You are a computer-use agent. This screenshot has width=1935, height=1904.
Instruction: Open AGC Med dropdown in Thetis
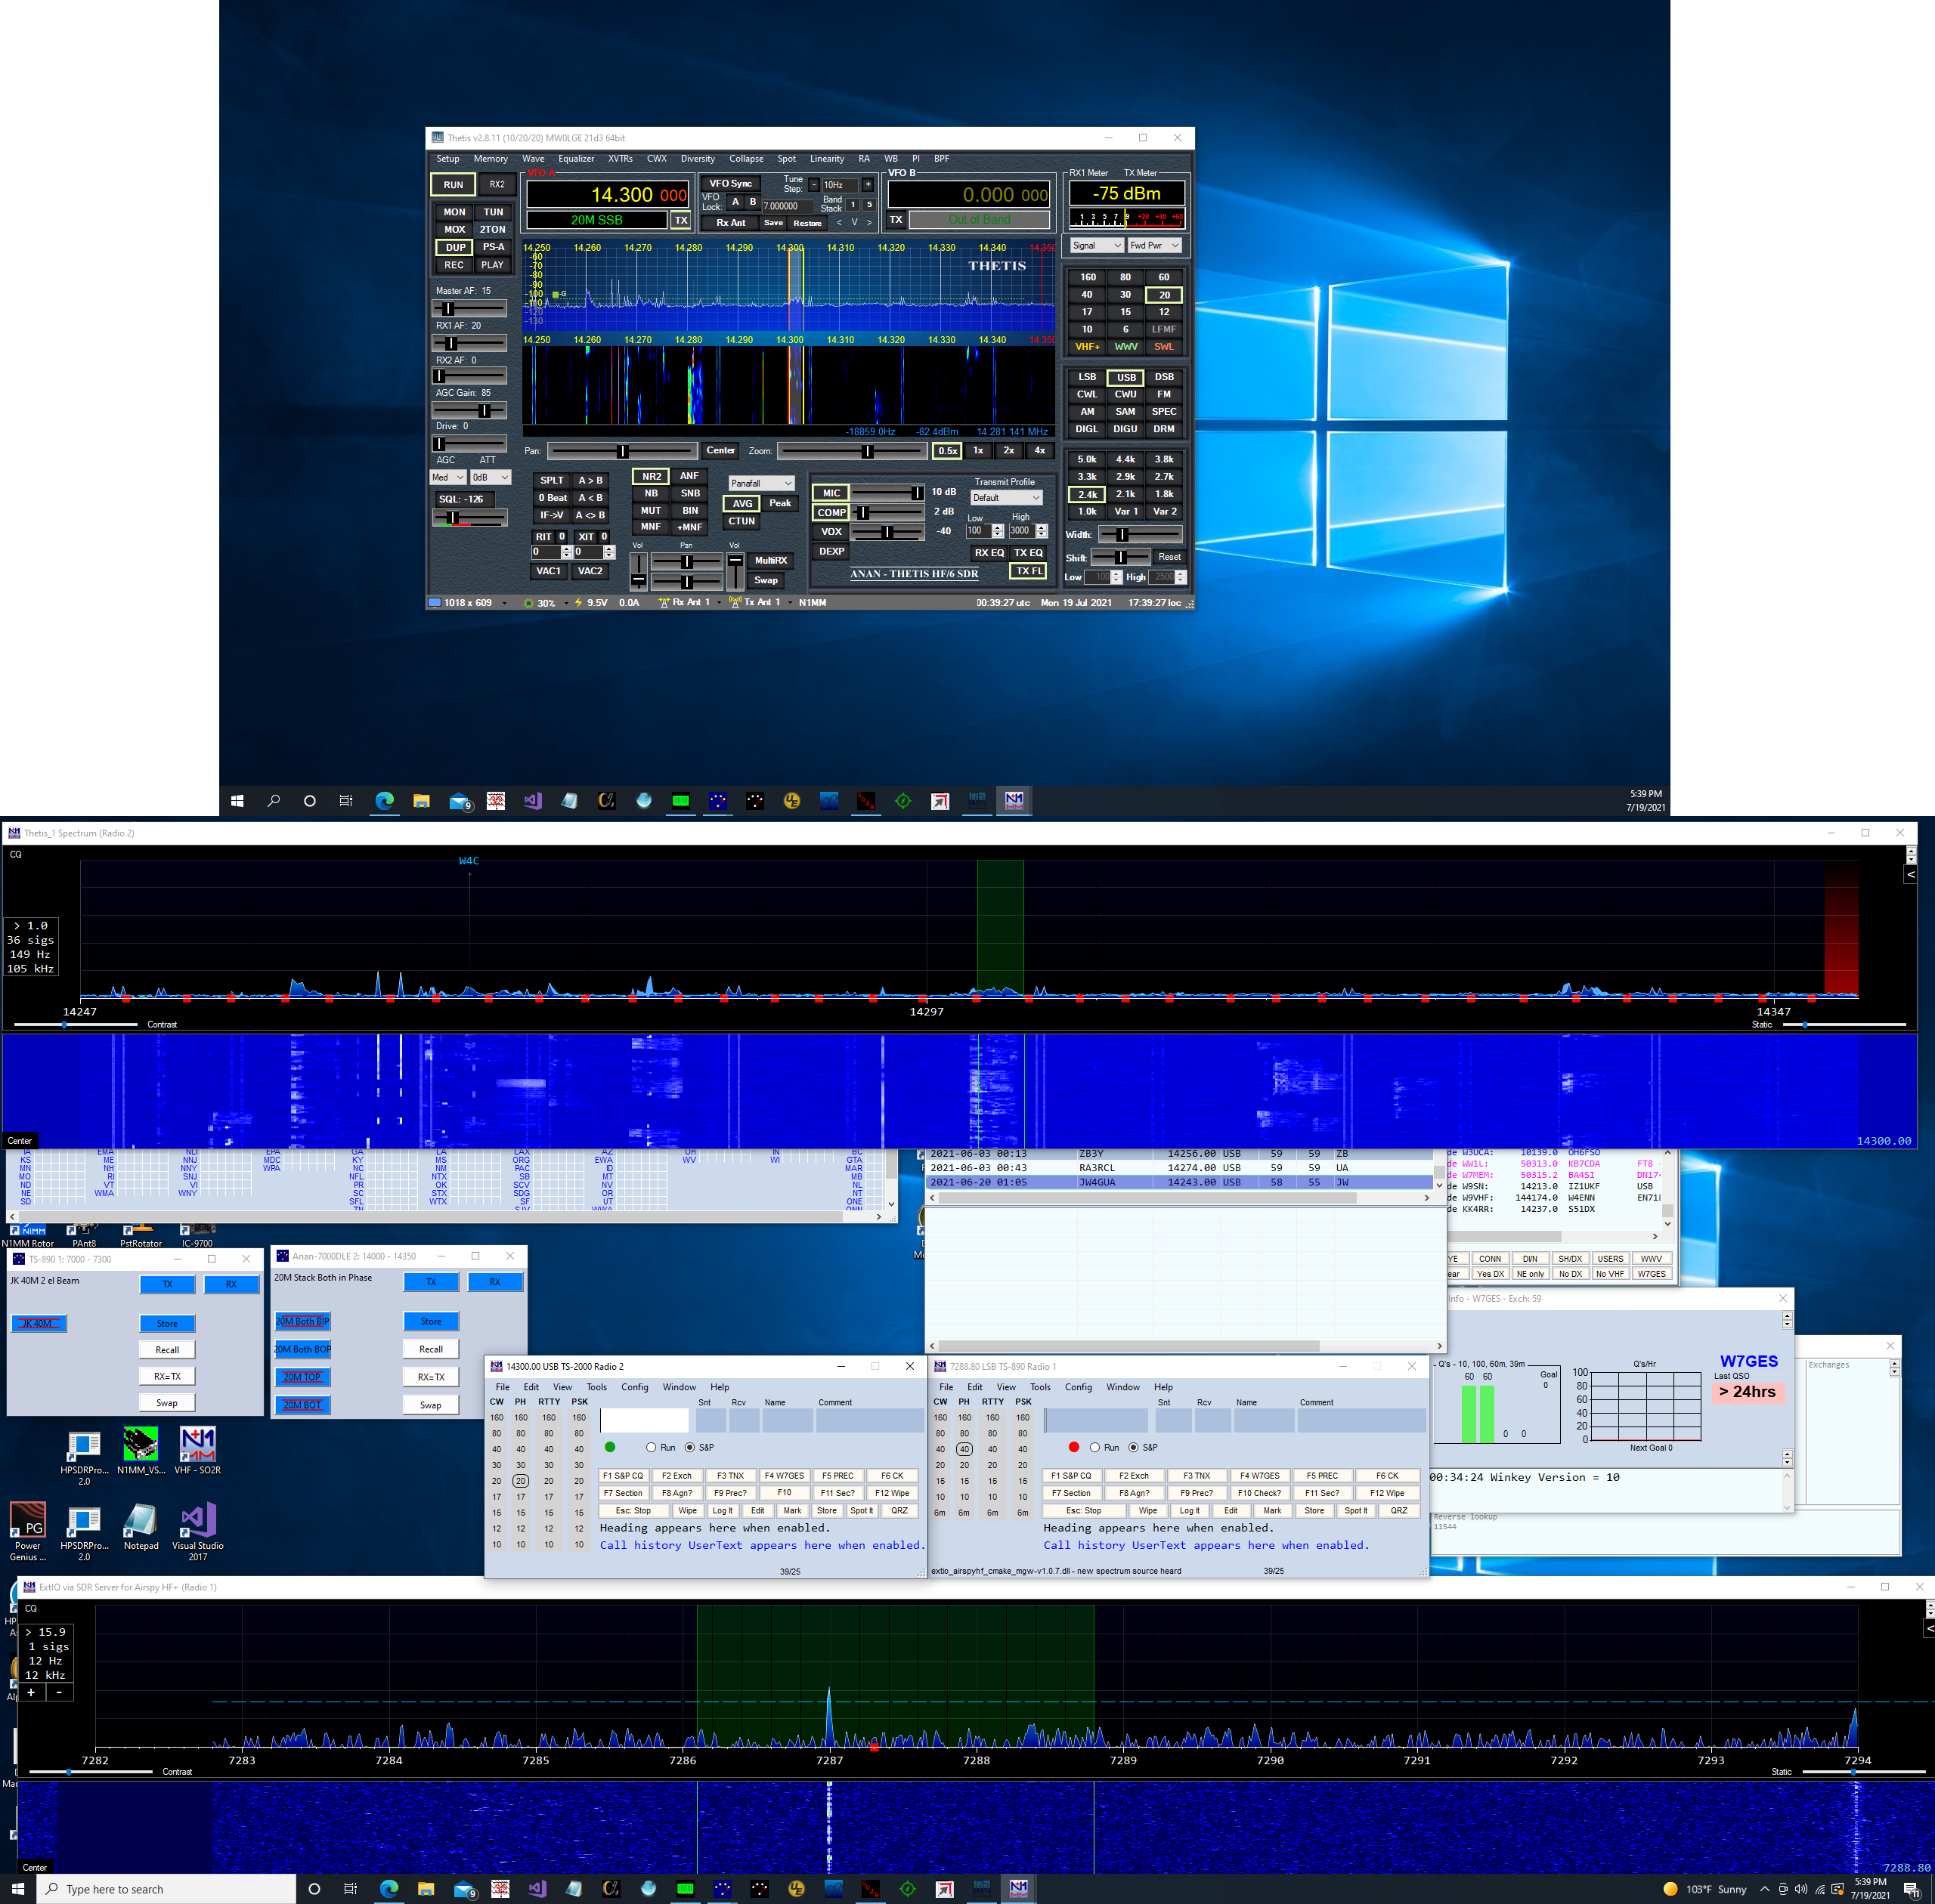tap(447, 478)
